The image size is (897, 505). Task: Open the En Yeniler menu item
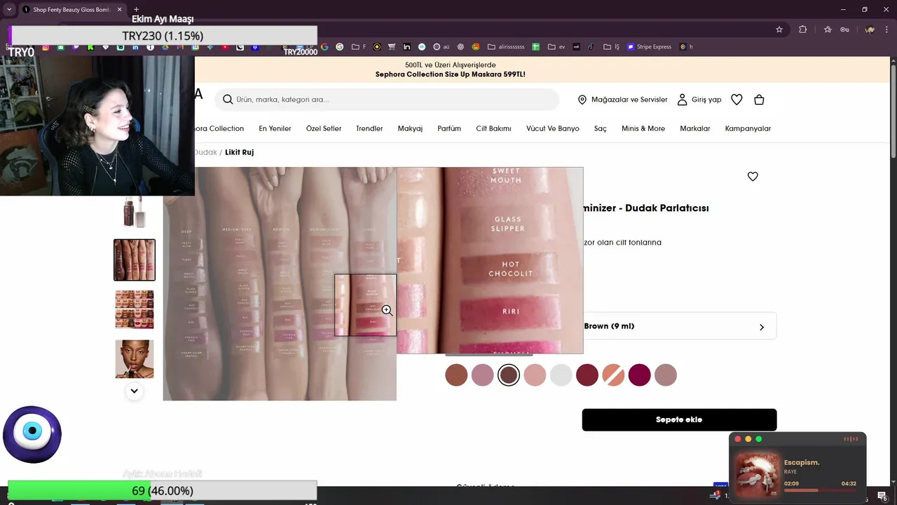coord(275,129)
